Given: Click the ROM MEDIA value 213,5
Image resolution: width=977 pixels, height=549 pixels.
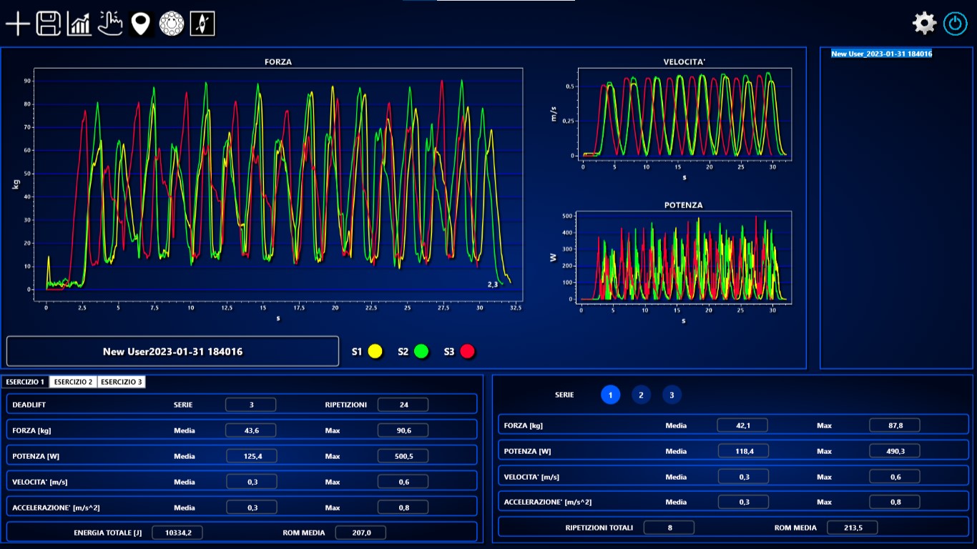Looking at the screenshot, I should [x=853, y=528].
